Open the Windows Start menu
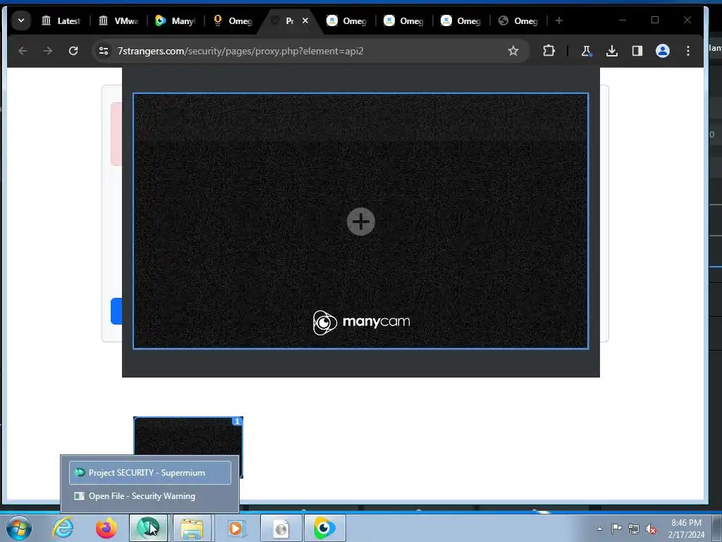This screenshot has height=542, width=722. 19,528
